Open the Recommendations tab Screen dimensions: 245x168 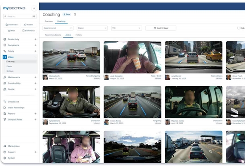(53, 35)
